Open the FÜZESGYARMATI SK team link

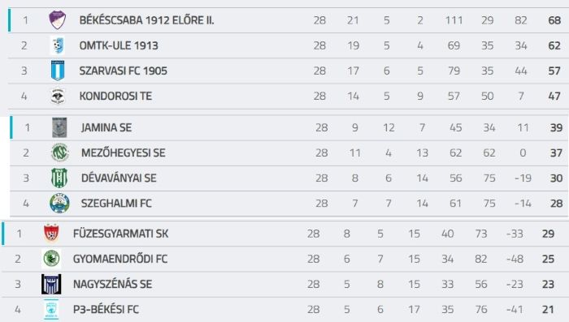point(121,234)
